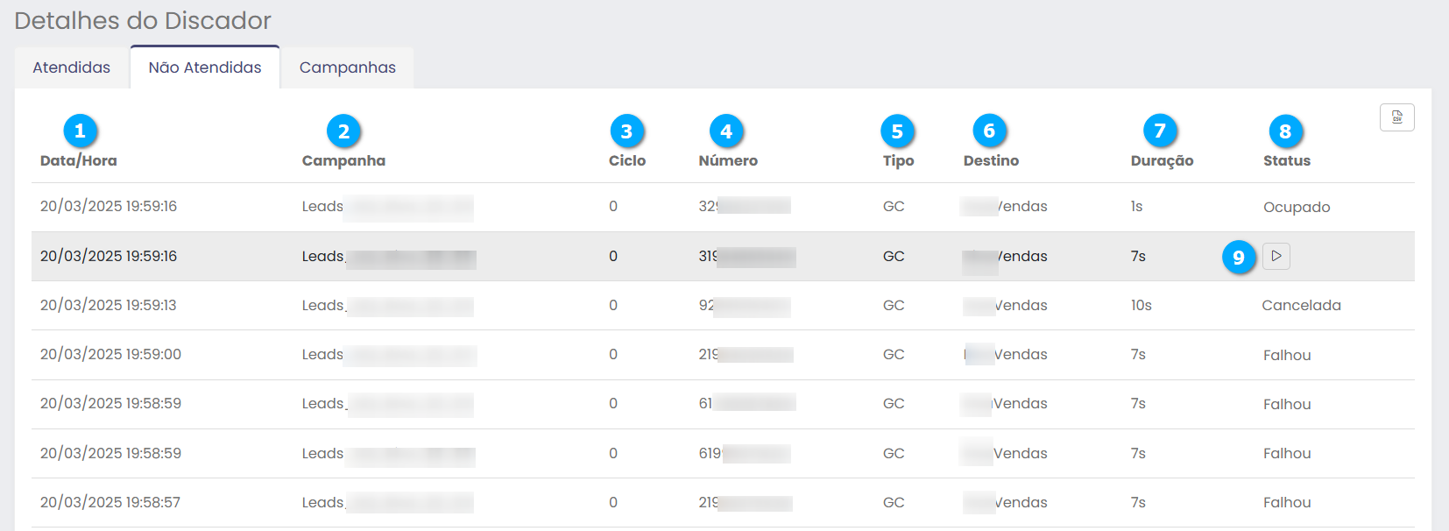Click the blue badge numbered 5
Image resolution: width=1449 pixels, height=531 pixels.
[897, 131]
